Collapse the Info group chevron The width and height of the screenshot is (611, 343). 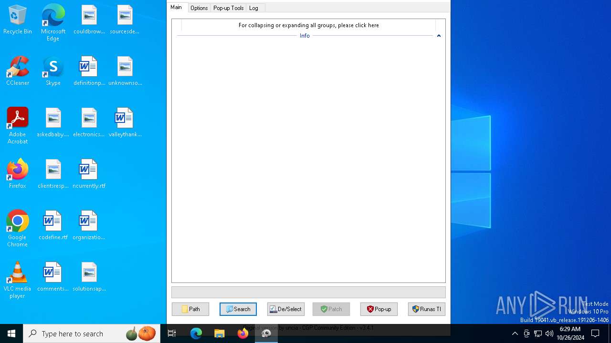pos(439,36)
